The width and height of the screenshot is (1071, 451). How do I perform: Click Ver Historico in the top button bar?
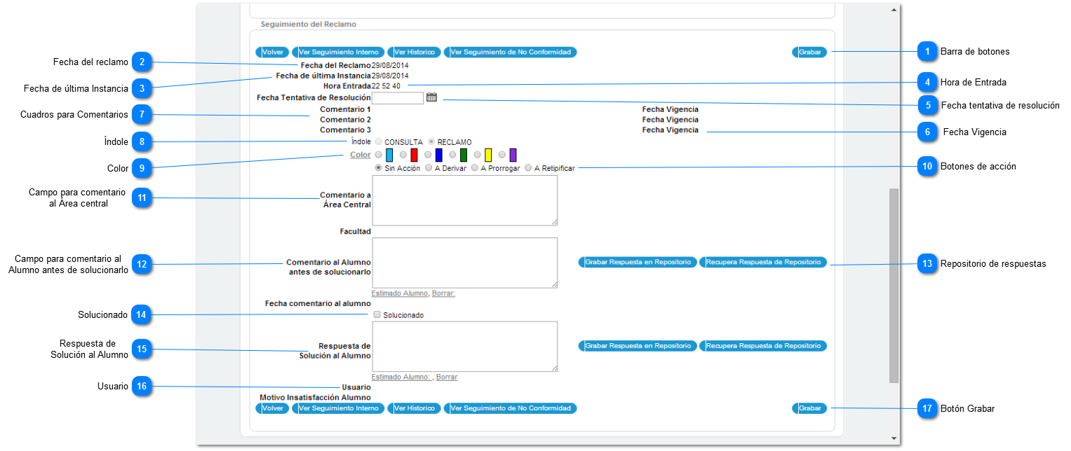[x=414, y=52]
